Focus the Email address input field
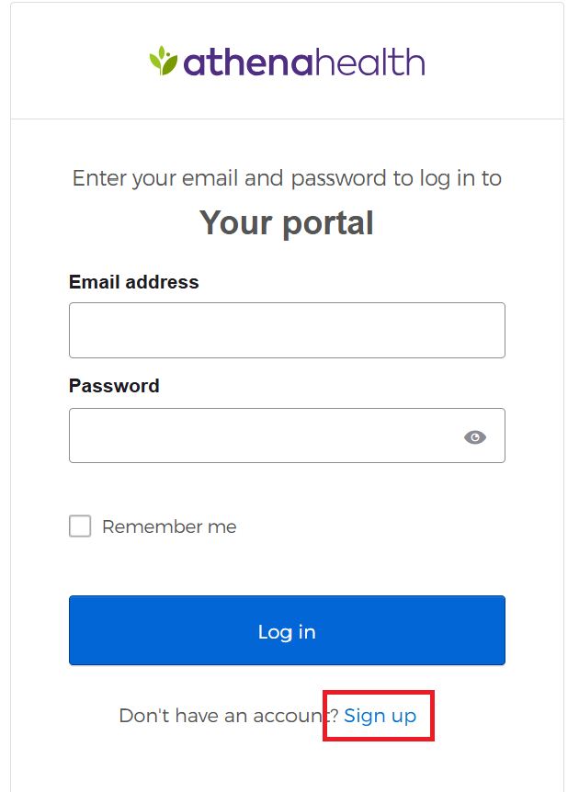579x792 pixels. 287,330
